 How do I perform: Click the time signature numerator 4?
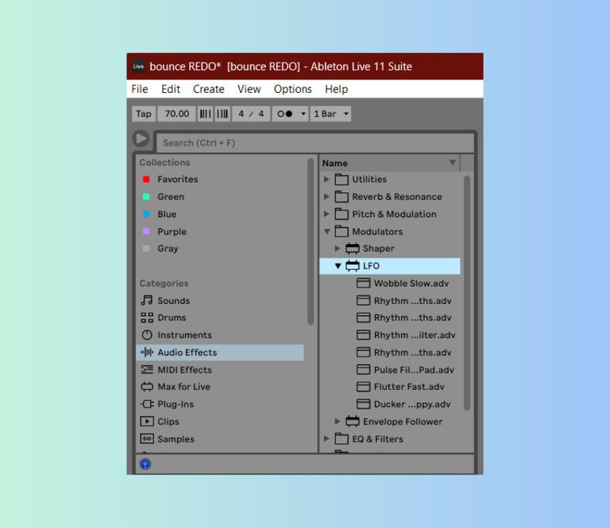tap(241, 114)
